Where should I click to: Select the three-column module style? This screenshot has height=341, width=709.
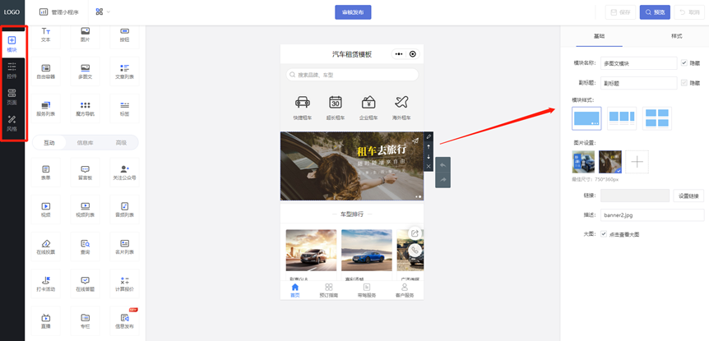click(x=622, y=118)
